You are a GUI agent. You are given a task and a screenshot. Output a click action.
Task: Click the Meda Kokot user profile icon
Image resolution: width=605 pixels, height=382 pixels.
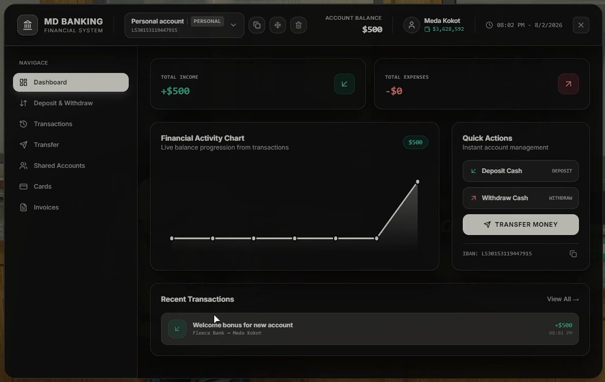[x=411, y=25]
